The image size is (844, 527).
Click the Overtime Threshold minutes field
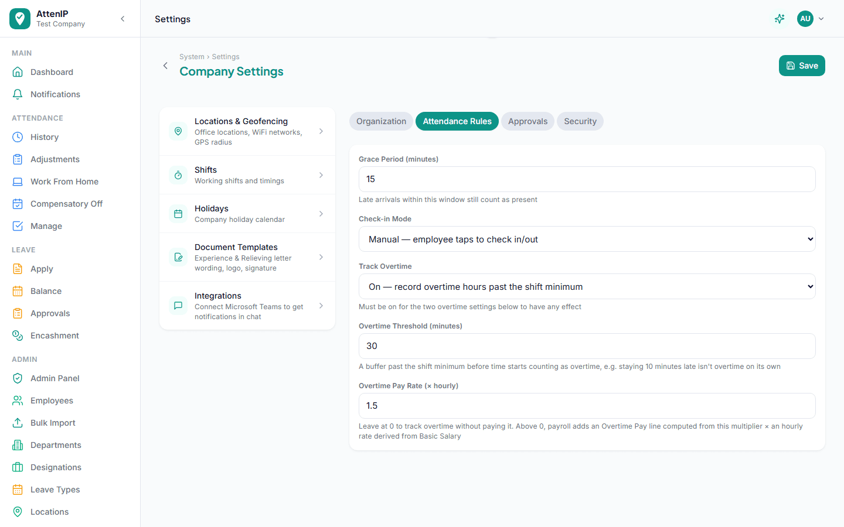click(587, 346)
